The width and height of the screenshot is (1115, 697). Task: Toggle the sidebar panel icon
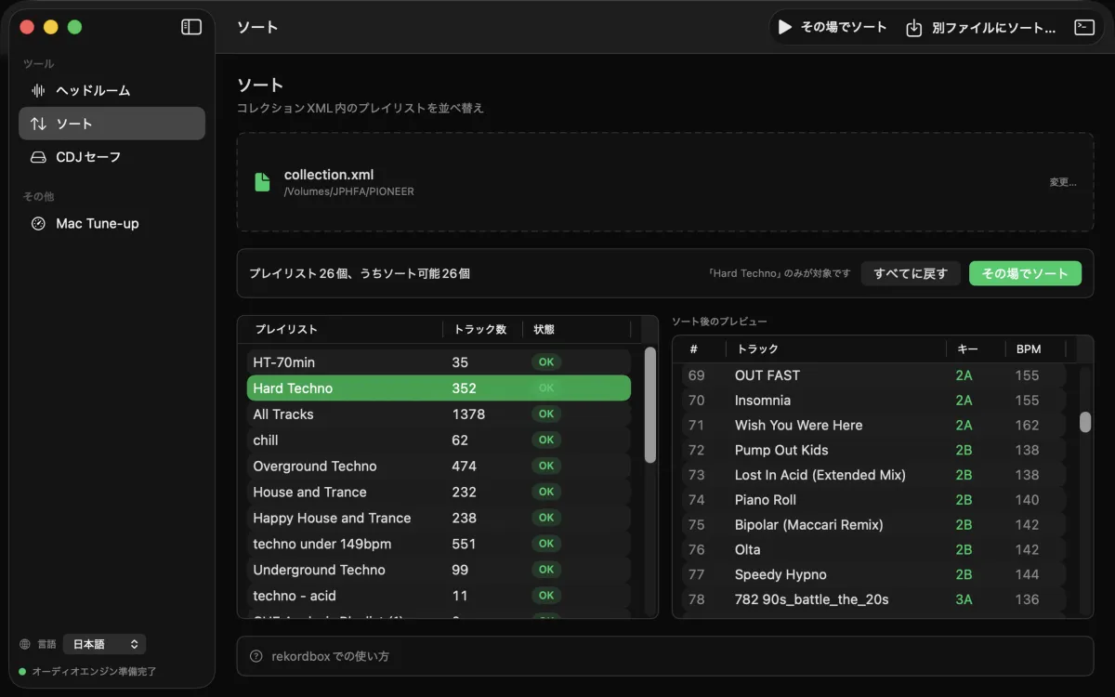[191, 27]
